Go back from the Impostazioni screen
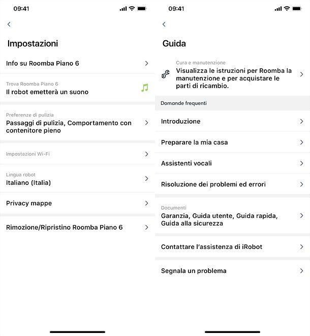310x336 pixels. pyautogui.click(x=9, y=24)
